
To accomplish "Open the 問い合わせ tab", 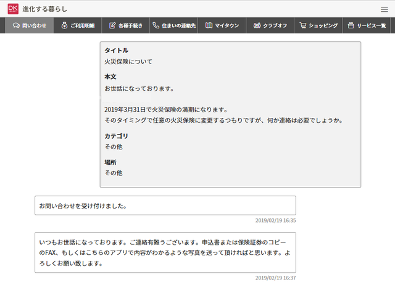I will [29, 25].
